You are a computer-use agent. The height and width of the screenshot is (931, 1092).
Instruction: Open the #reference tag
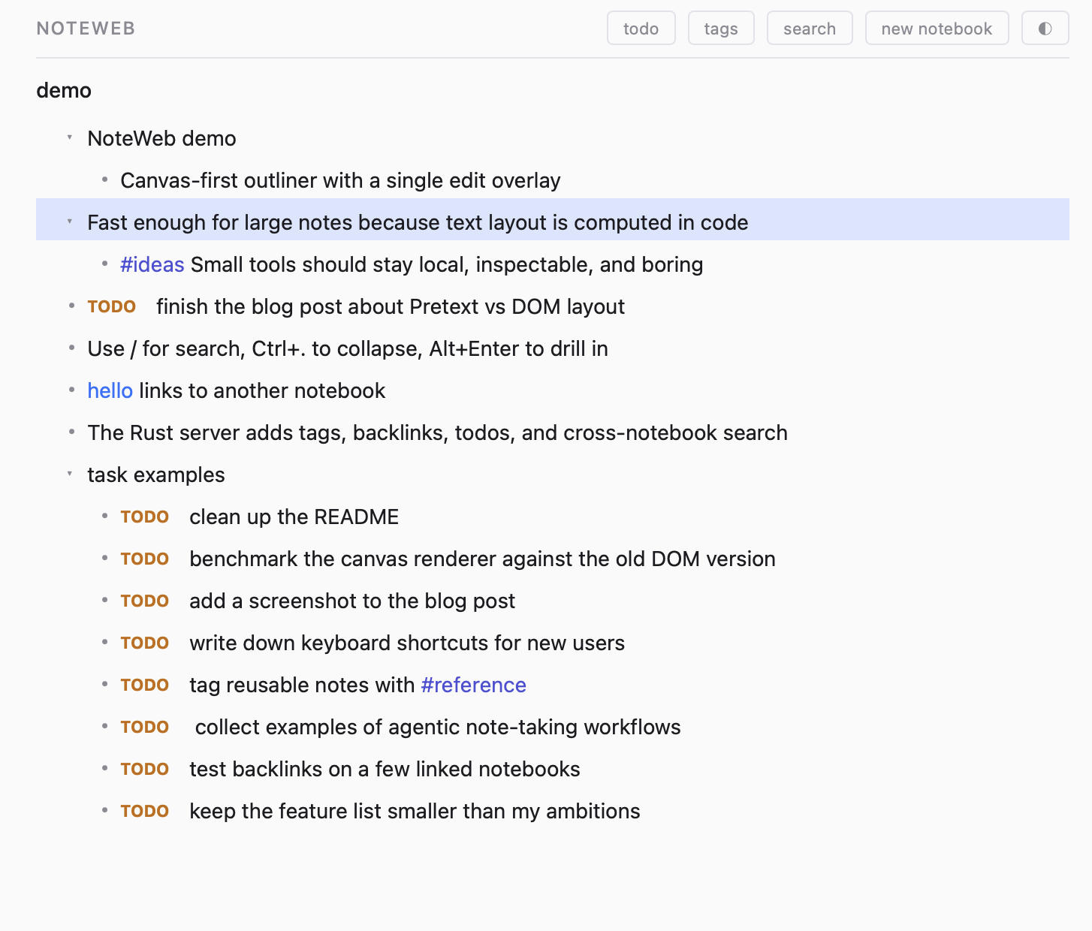(x=473, y=685)
